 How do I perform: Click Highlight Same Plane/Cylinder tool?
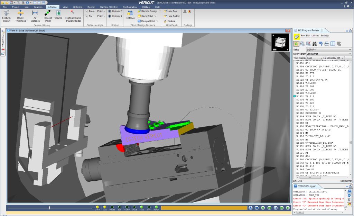[x=73, y=16]
